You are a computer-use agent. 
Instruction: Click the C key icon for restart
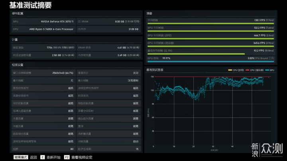42,157
